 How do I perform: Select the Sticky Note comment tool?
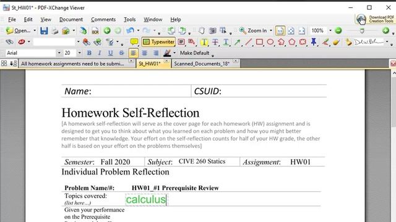(x=134, y=42)
